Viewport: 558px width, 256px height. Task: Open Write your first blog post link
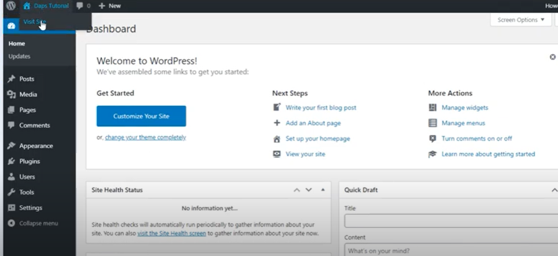[321, 107]
